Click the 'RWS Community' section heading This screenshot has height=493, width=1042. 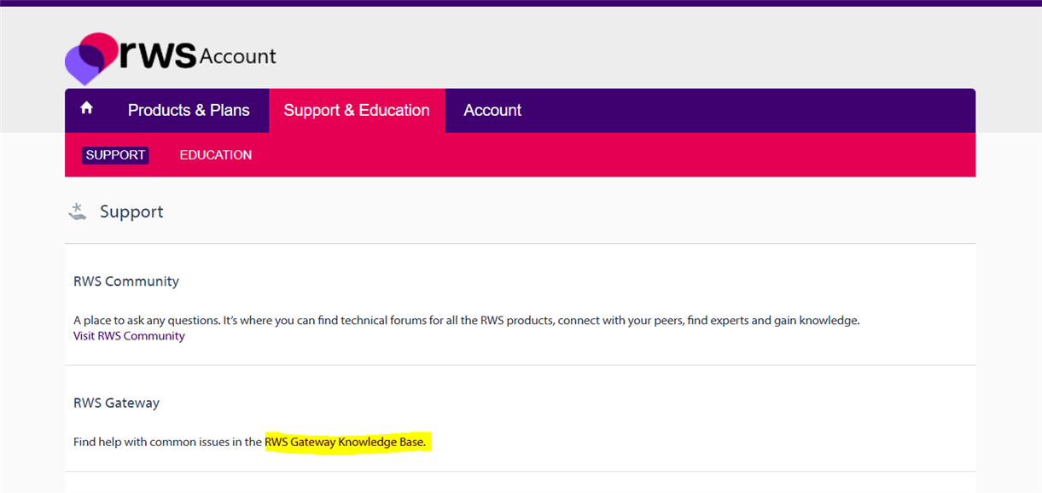[126, 281]
